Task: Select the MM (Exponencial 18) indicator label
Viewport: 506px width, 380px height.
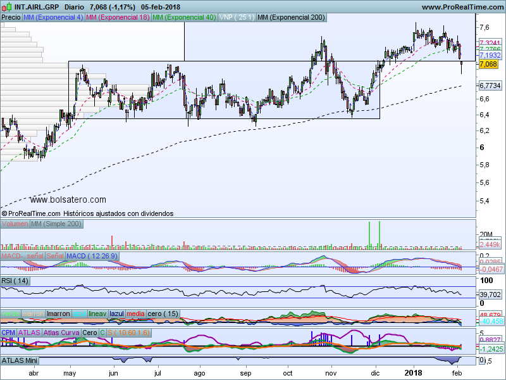Action: (x=118, y=18)
